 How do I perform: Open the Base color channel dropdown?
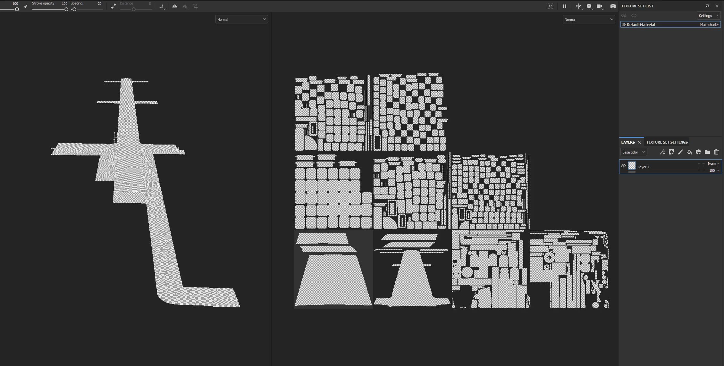634,152
